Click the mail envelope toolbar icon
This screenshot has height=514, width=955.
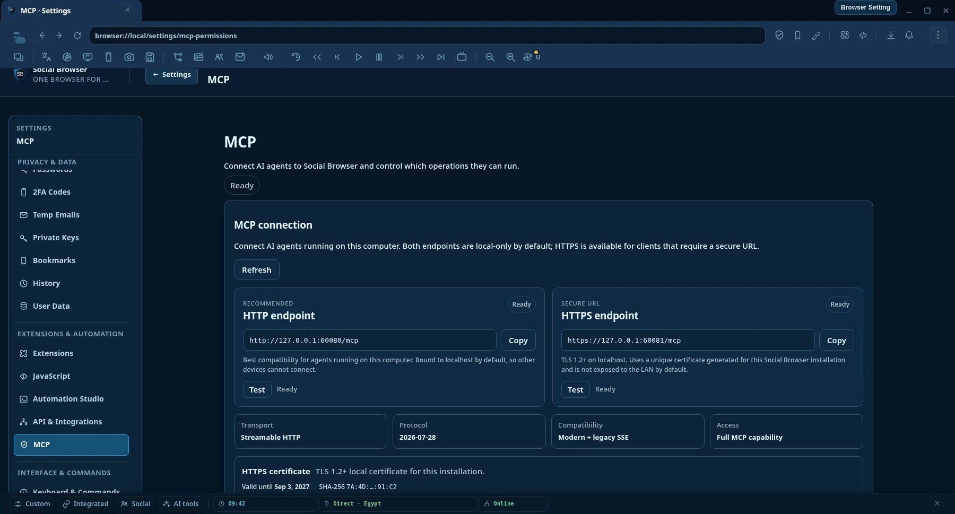click(240, 57)
